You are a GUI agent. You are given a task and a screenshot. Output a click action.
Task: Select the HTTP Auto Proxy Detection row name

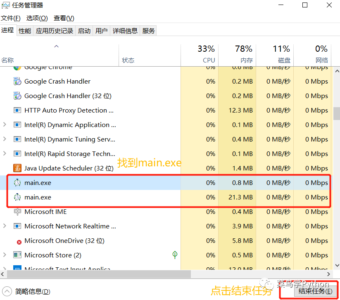click(x=69, y=110)
